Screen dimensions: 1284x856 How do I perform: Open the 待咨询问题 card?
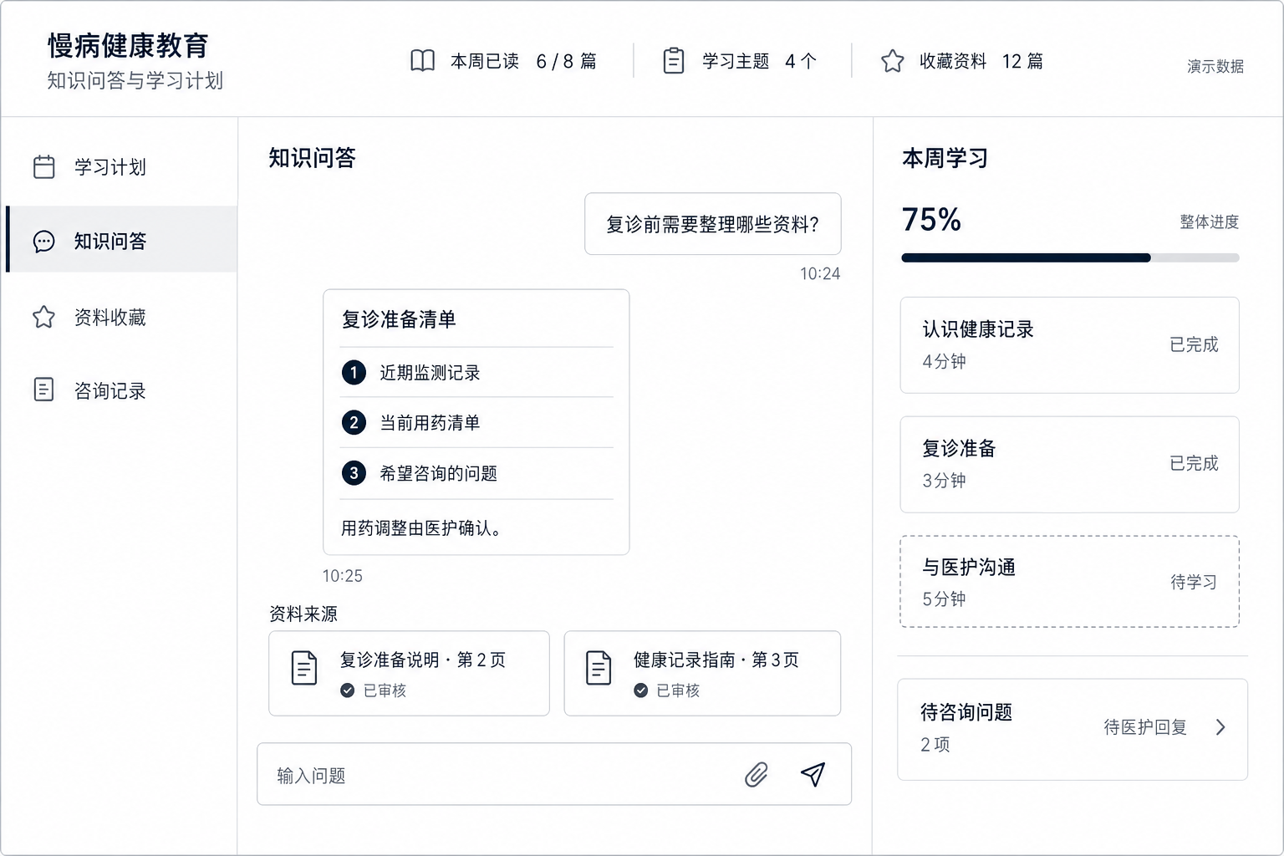click(1073, 729)
